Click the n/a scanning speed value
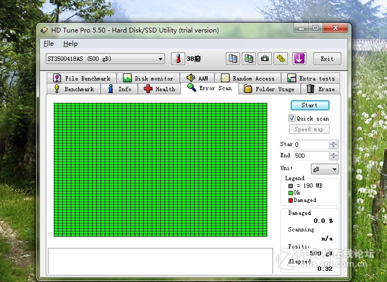The width and height of the screenshot is (387, 282). pyautogui.click(x=327, y=238)
